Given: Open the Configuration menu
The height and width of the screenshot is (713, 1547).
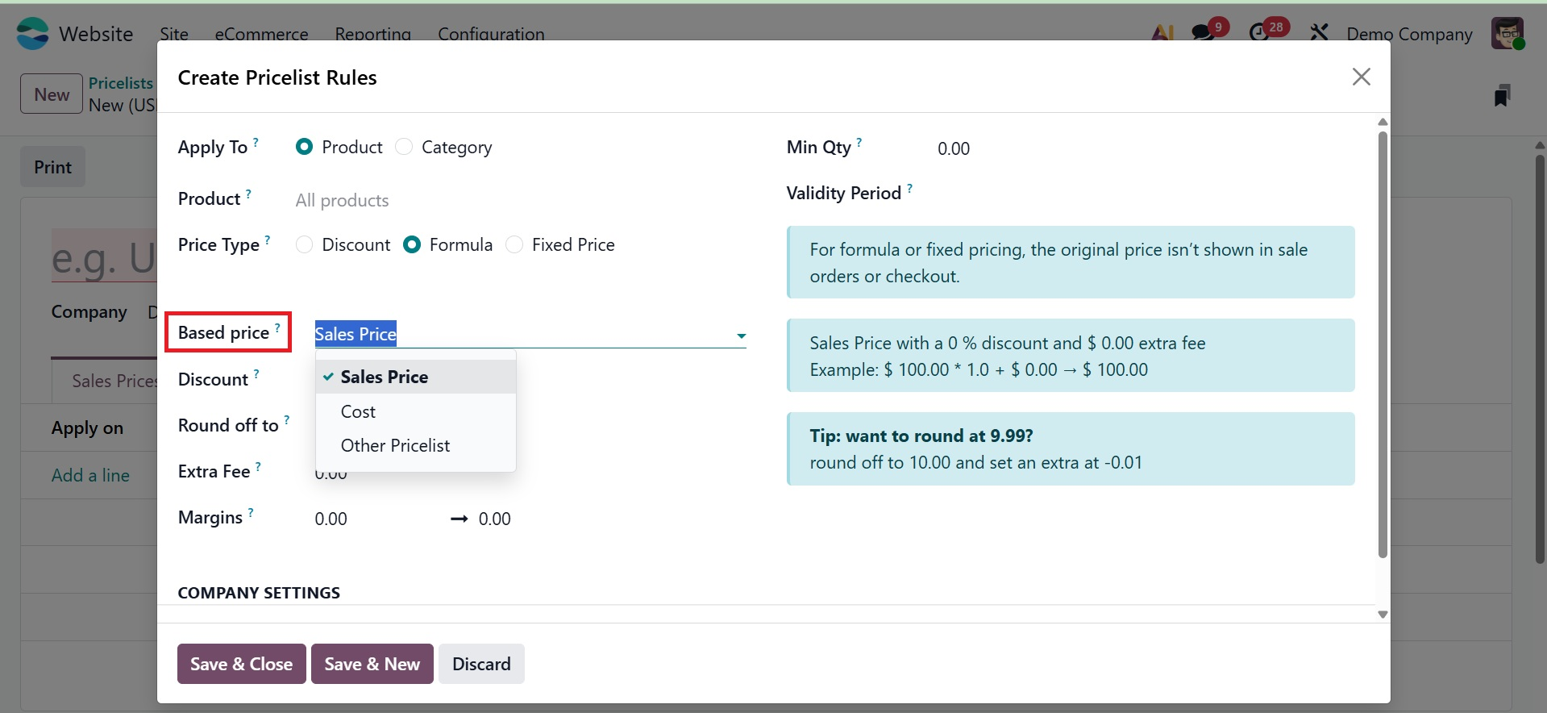Looking at the screenshot, I should [x=492, y=34].
